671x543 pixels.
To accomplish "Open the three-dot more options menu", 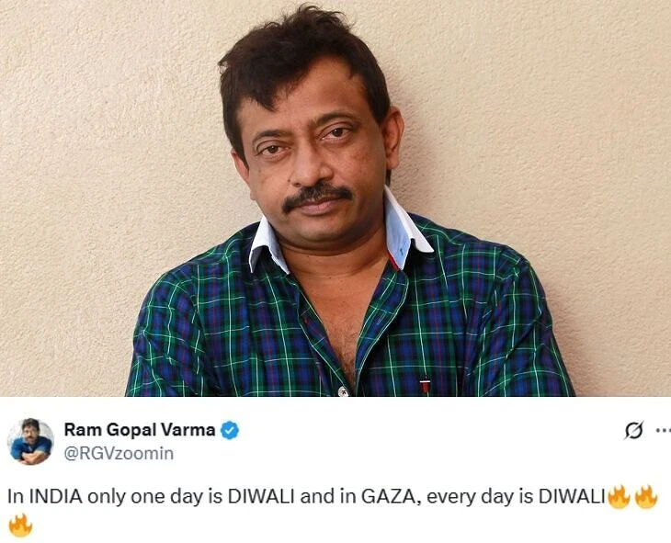I will pyautogui.click(x=664, y=430).
